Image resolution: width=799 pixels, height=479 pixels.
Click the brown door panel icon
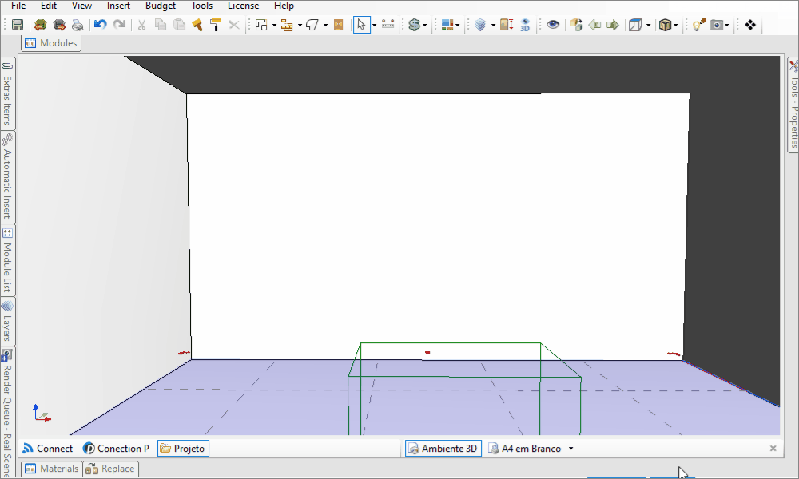(338, 25)
